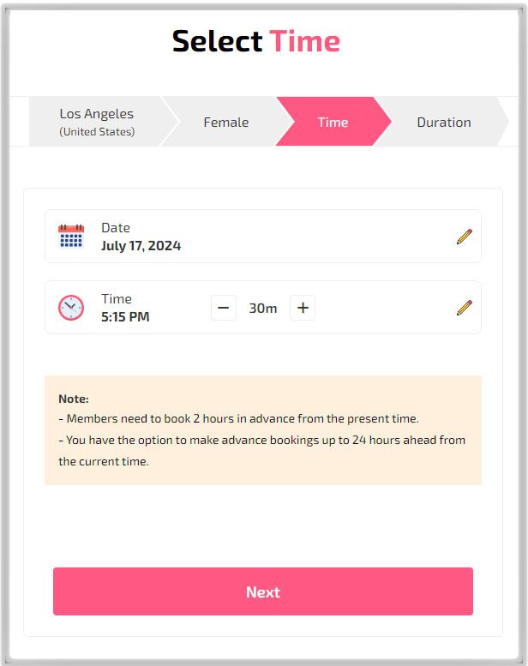Click the 5:15 PM time value
The height and width of the screenshot is (666, 528).
125,317
